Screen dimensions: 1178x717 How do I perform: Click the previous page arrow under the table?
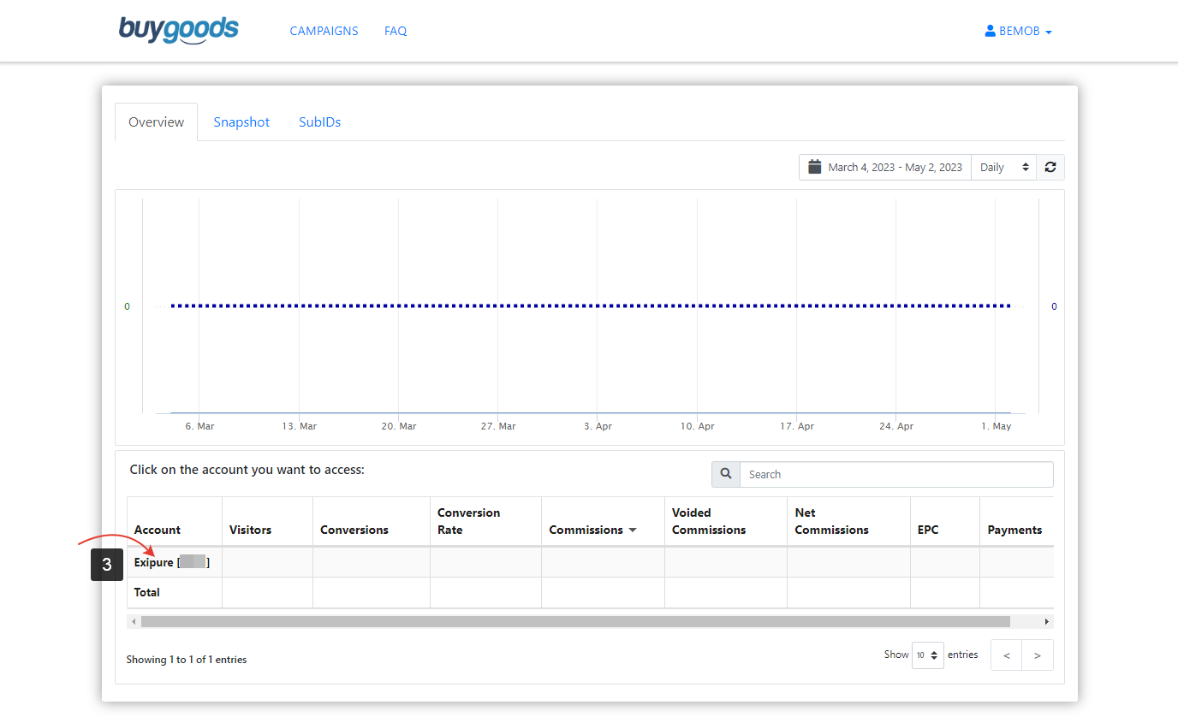[1005, 655]
